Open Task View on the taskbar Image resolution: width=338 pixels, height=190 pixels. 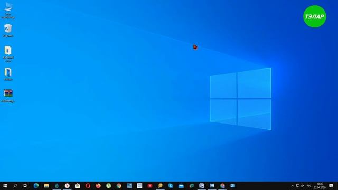[25, 186]
